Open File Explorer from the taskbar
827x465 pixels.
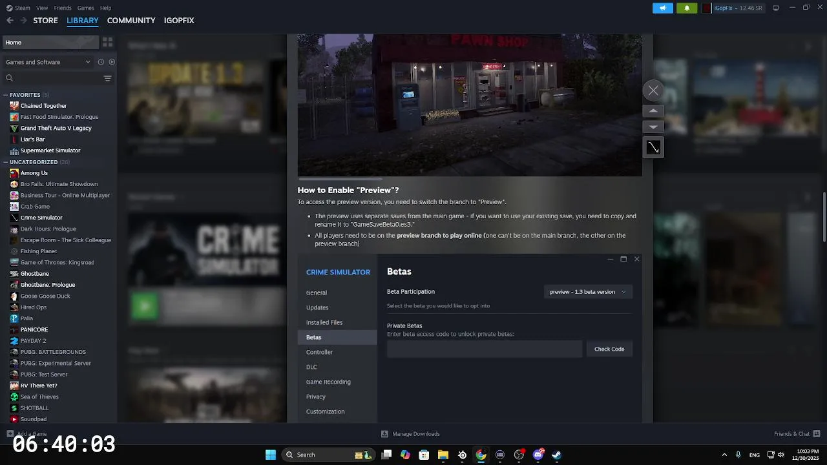[x=443, y=455]
